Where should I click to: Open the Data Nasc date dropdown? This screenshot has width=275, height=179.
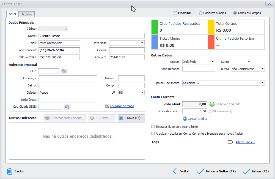coord(142,43)
